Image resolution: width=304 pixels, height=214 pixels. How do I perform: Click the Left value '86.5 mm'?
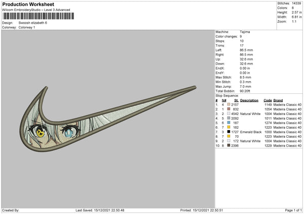[x=246, y=50]
